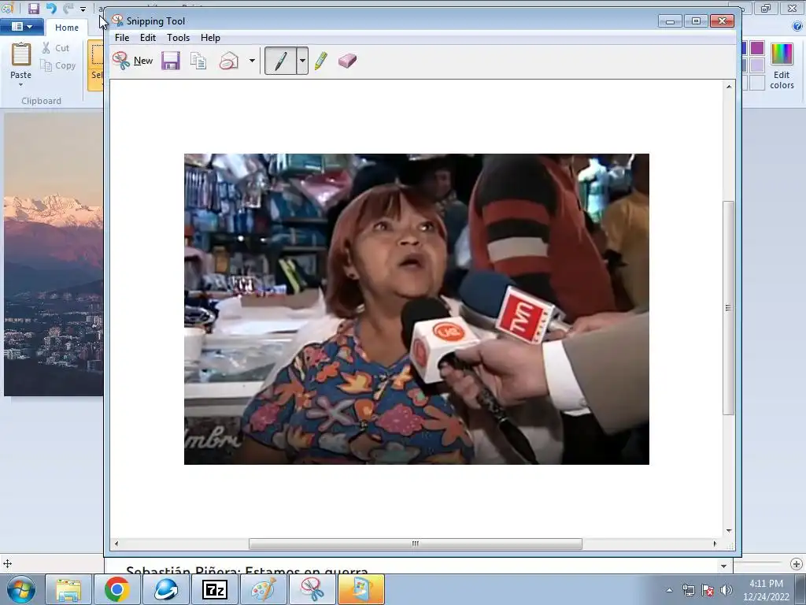Click the scroll up arrow in Snipping Tool
Screen dimensions: 806x605
(729, 87)
